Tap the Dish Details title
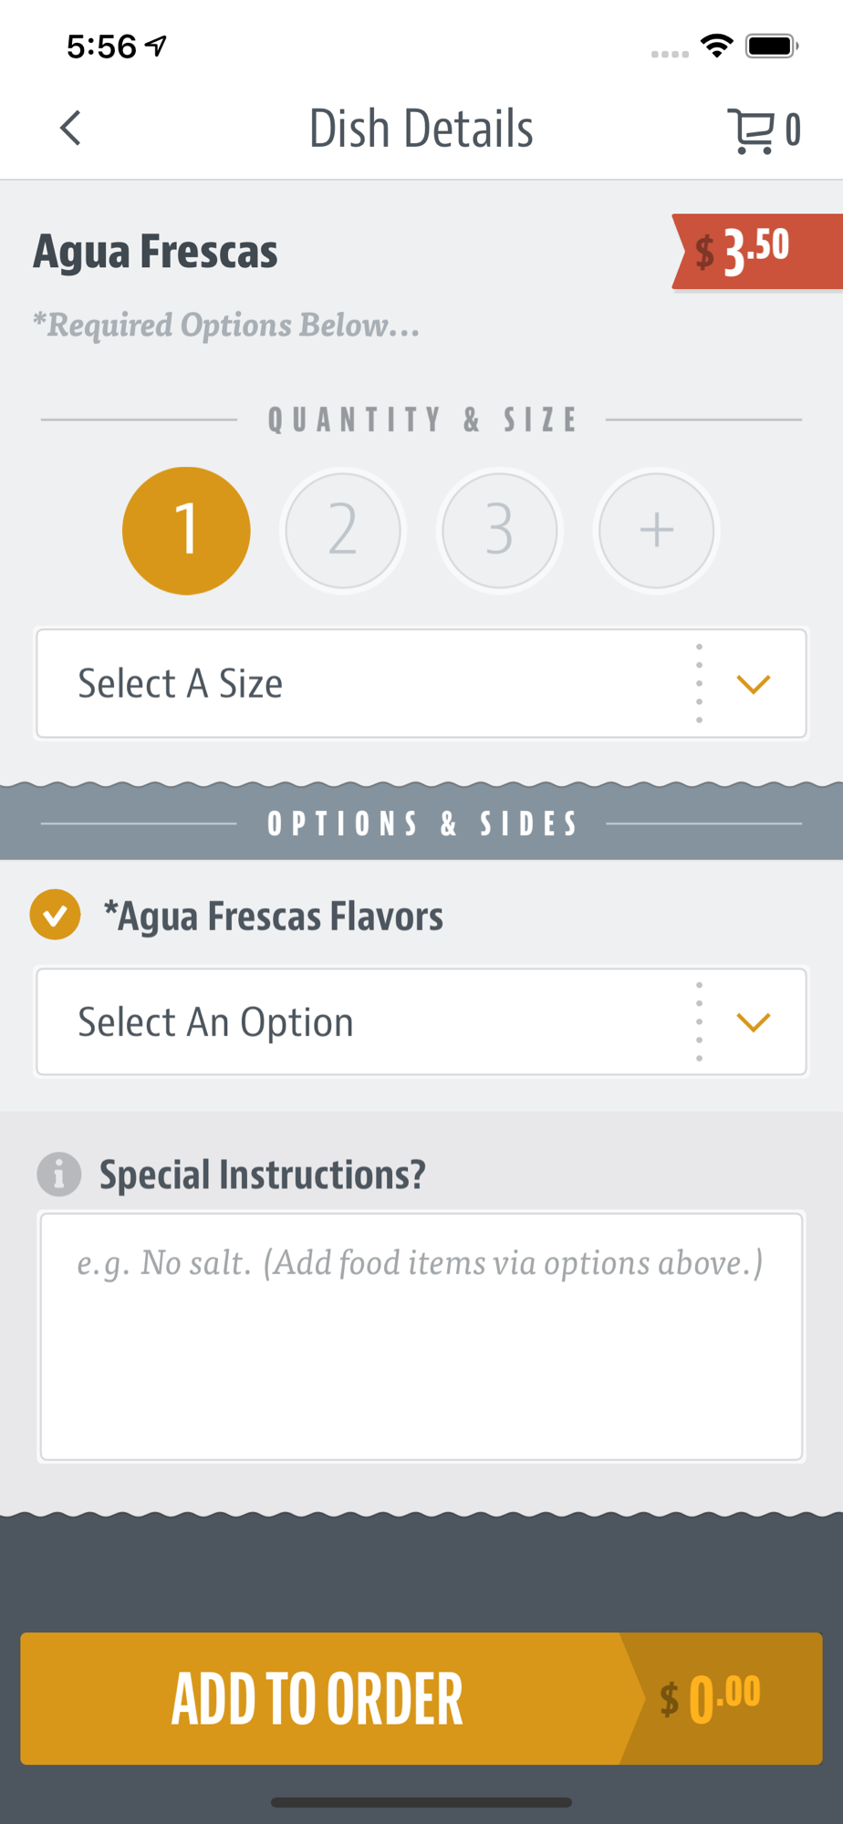Viewport: 843px width, 1824px height. 421,129
